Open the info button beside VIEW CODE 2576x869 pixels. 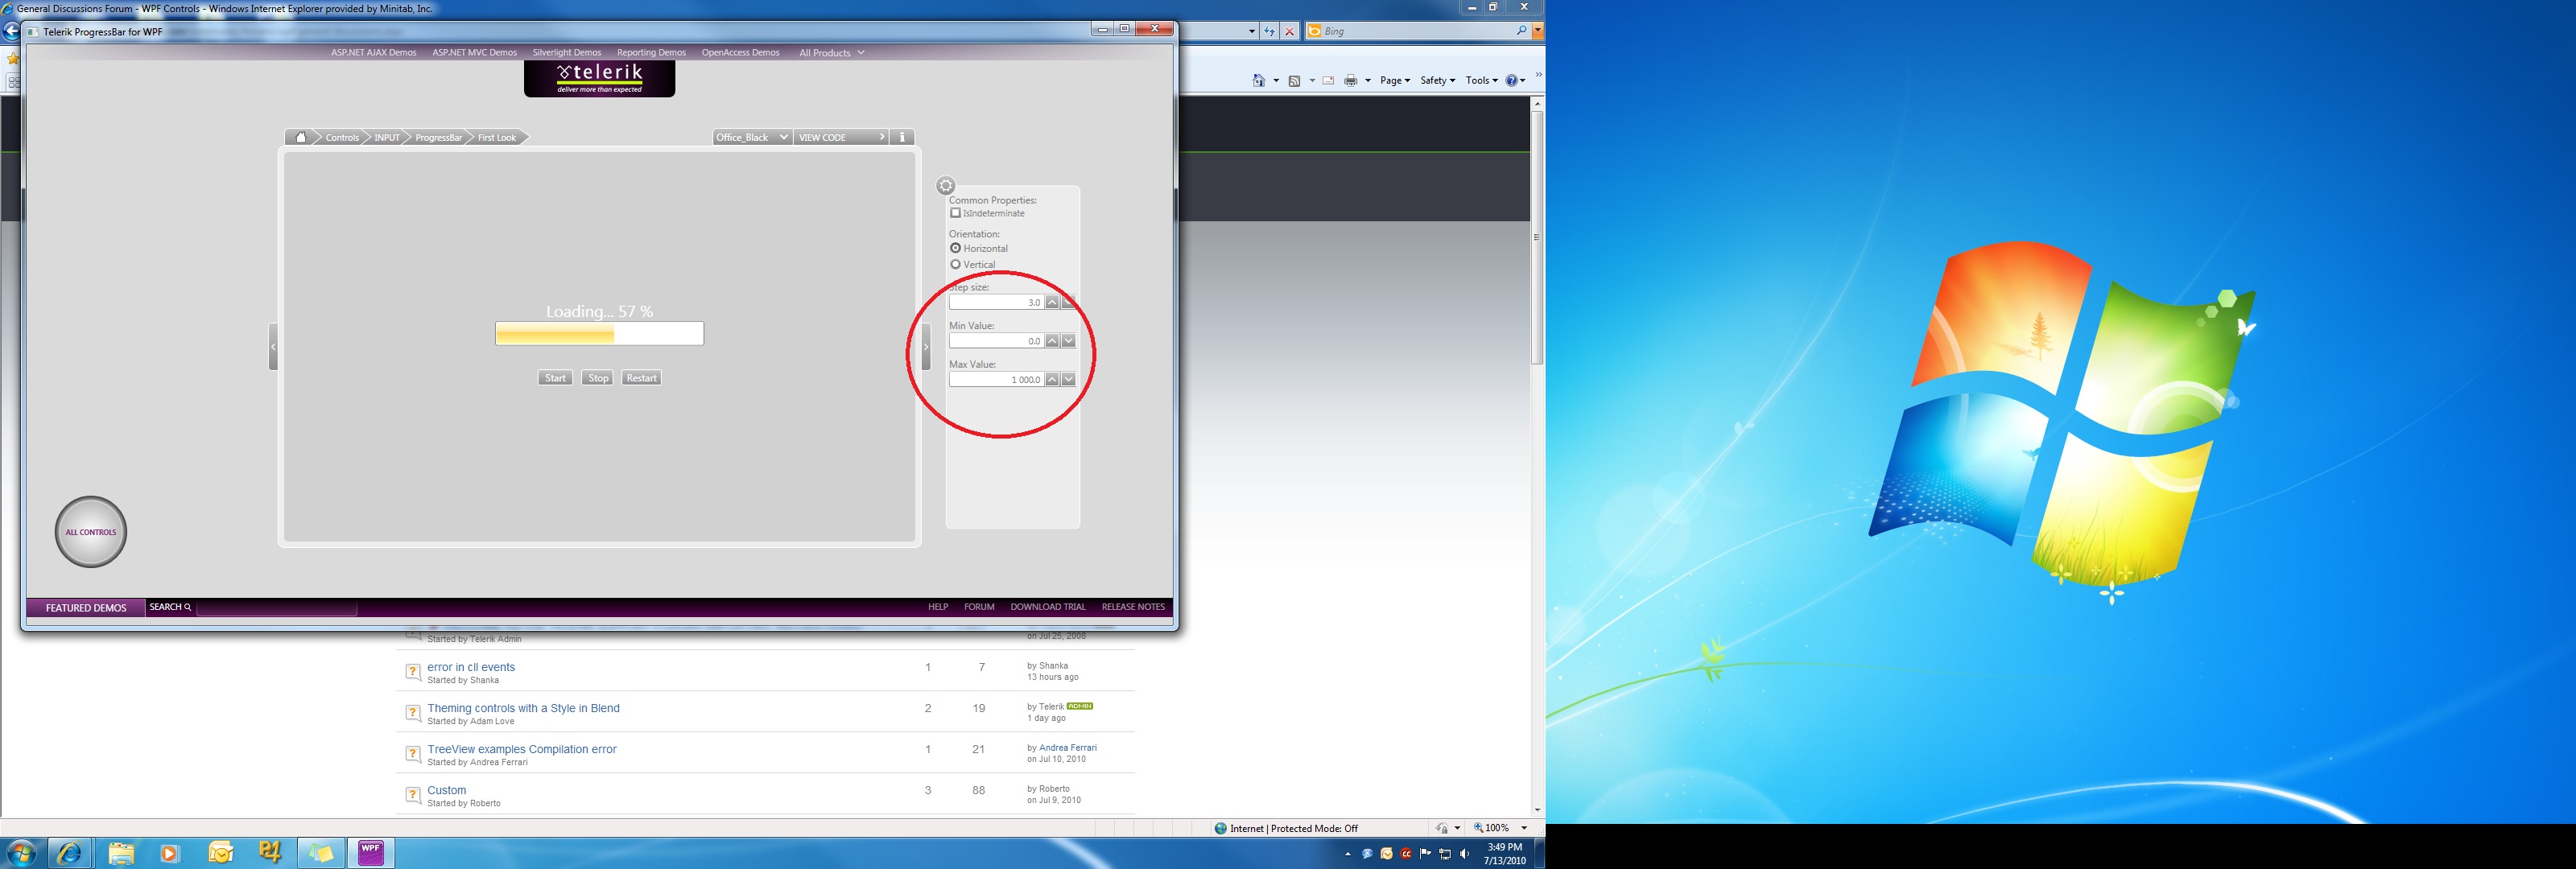pos(902,137)
